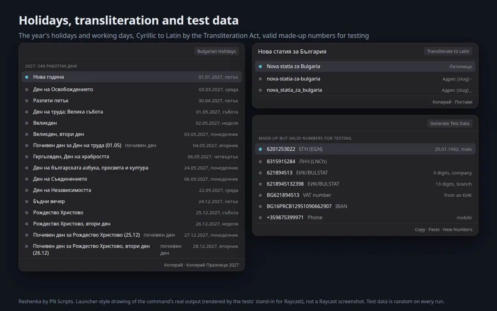Screen dimensions: 497x311
Task: Select "Почивен ден за Рождество Христово (25.12)"
Action: click(x=132, y=235)
